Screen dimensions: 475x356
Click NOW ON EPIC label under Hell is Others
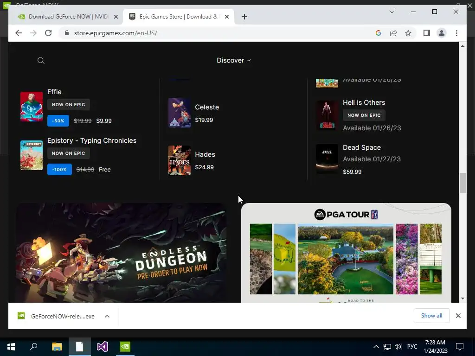[364, 115]
